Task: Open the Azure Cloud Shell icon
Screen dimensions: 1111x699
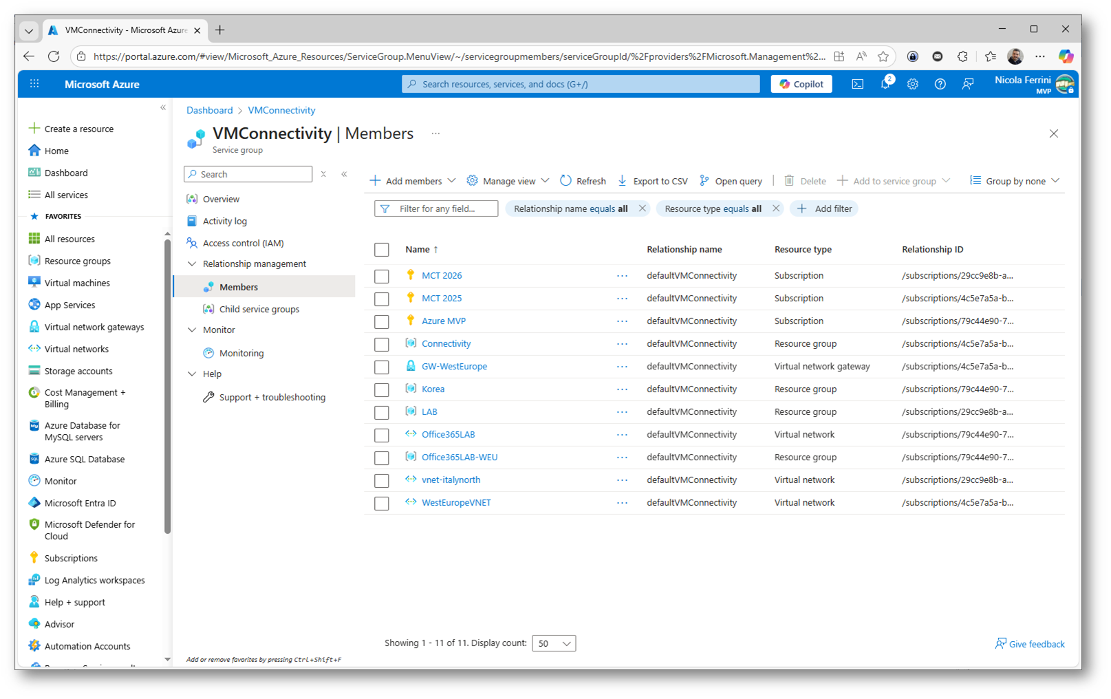Action: tap(857, 84)
